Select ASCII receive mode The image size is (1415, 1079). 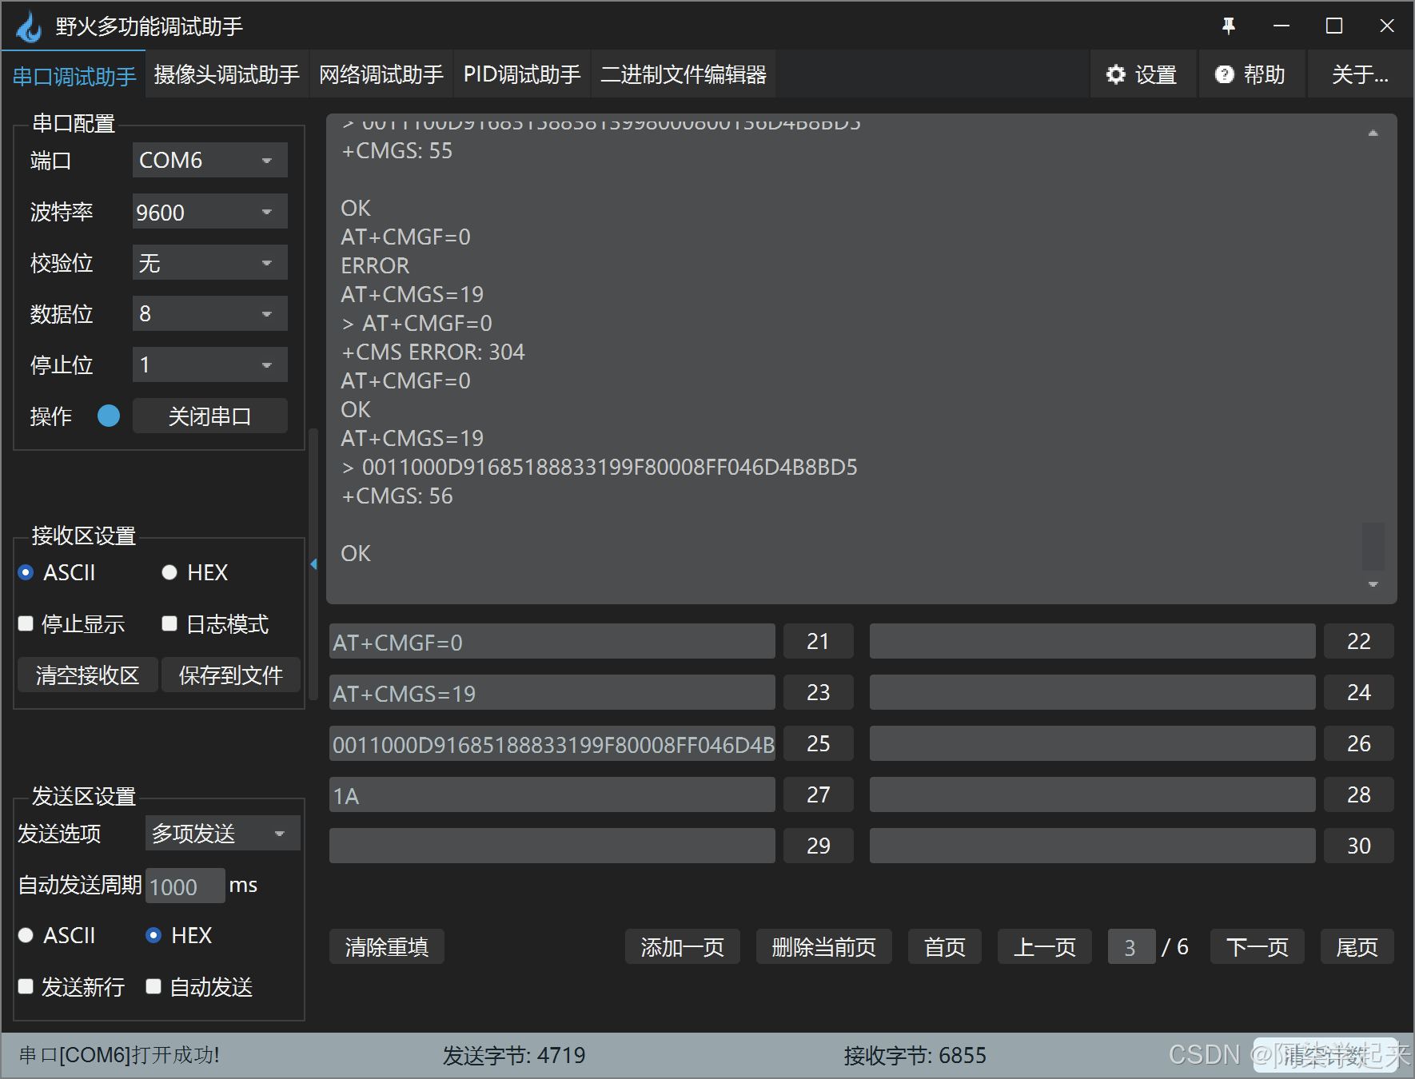tap(26, 572)
